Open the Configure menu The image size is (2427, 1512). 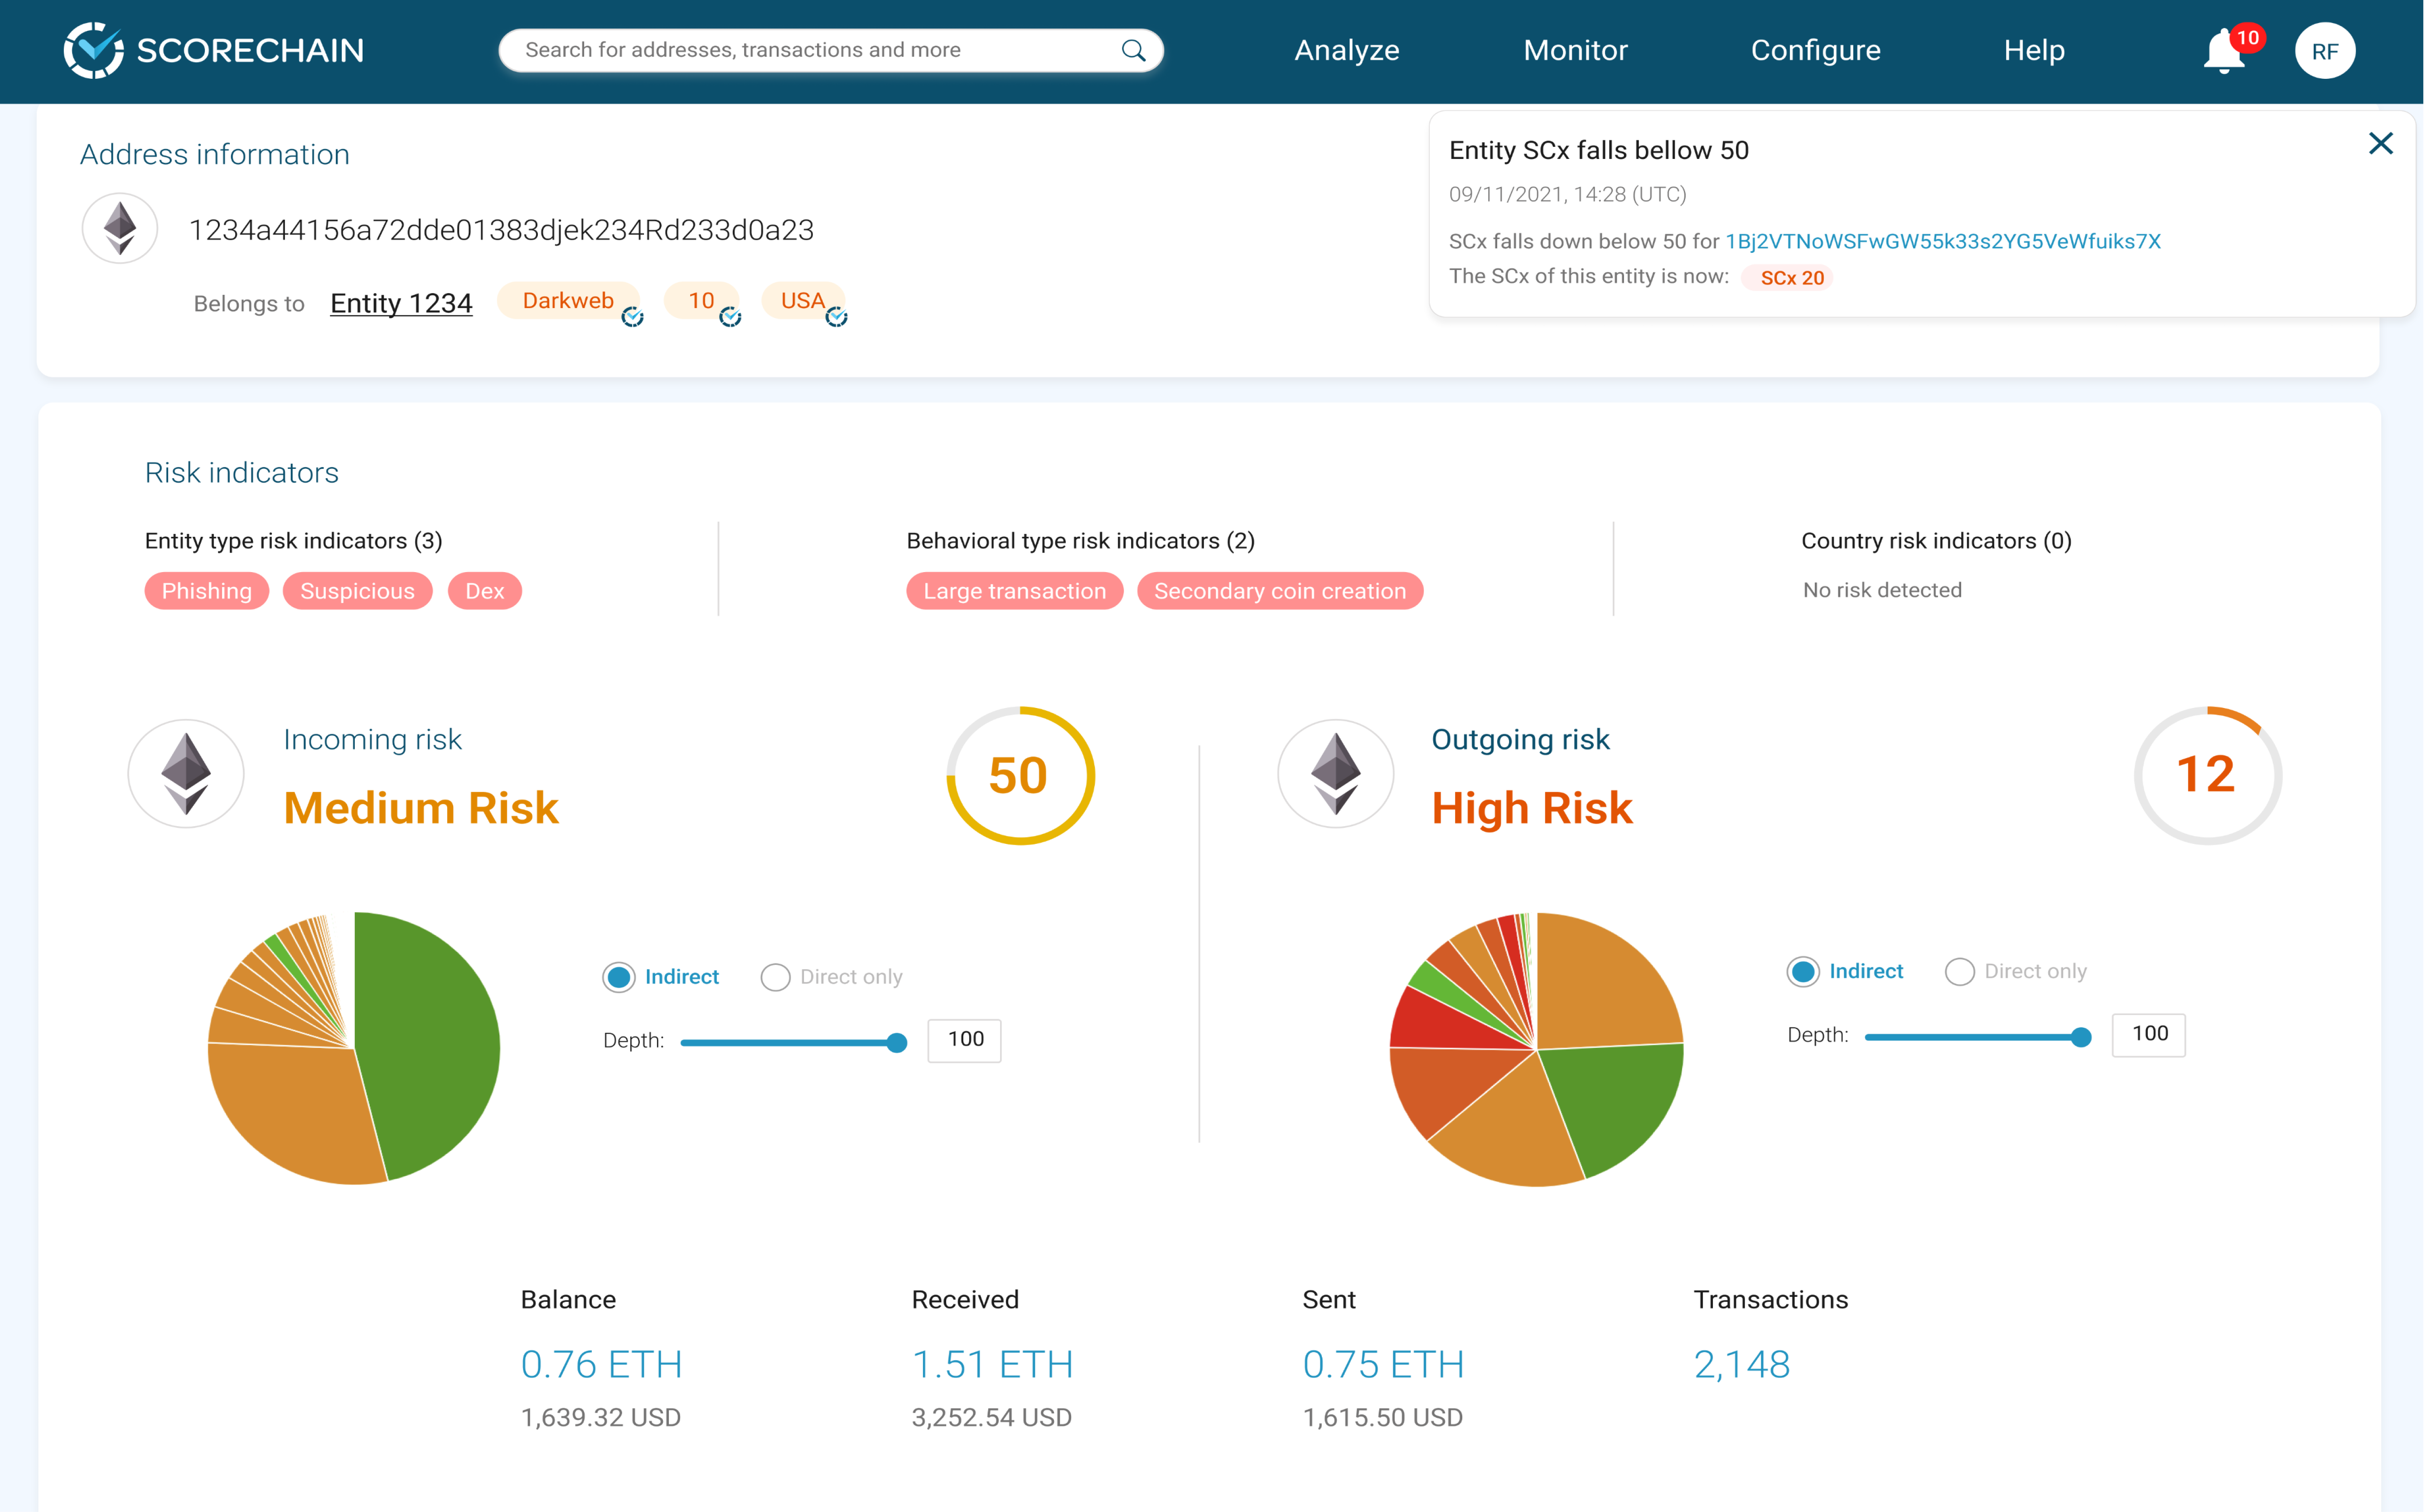(1815, 50)
